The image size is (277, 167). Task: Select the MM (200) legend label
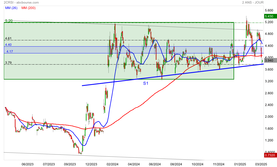pyautogui.click(x=28, y=8)
